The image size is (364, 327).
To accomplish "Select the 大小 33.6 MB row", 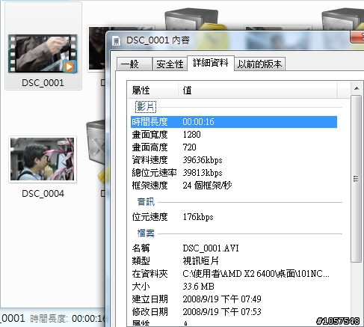I will pos(234,287).
